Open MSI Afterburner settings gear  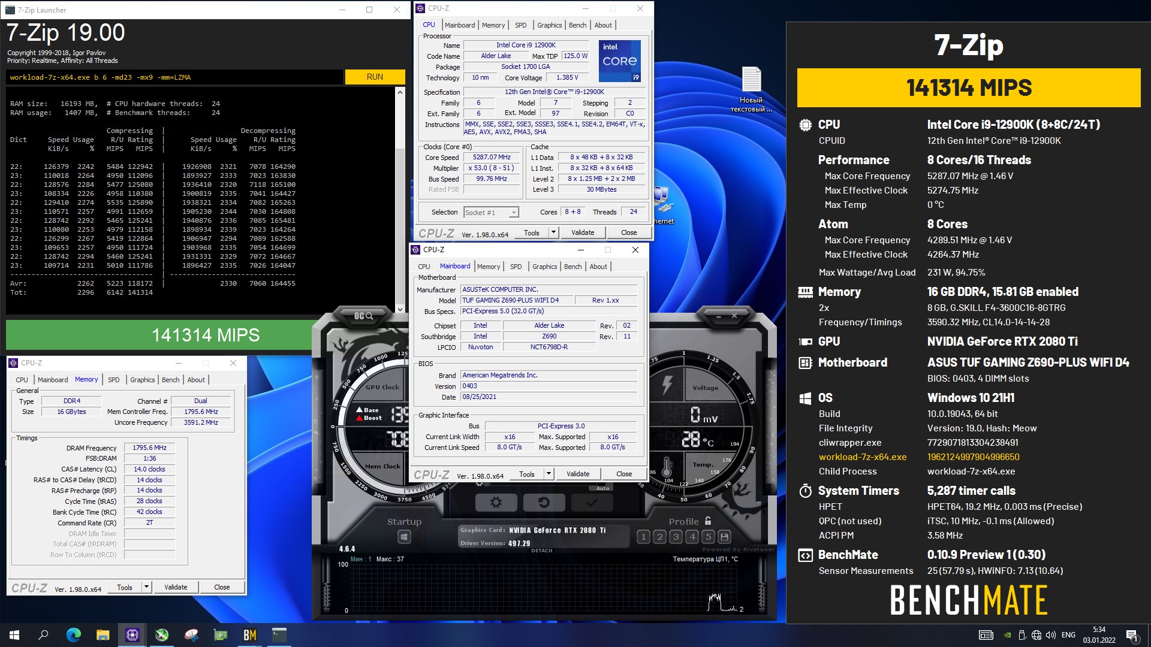tap(496, 503)
